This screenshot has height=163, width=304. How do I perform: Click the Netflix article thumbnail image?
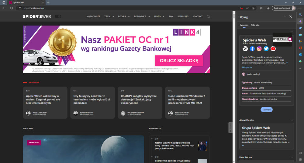point(202,146)
